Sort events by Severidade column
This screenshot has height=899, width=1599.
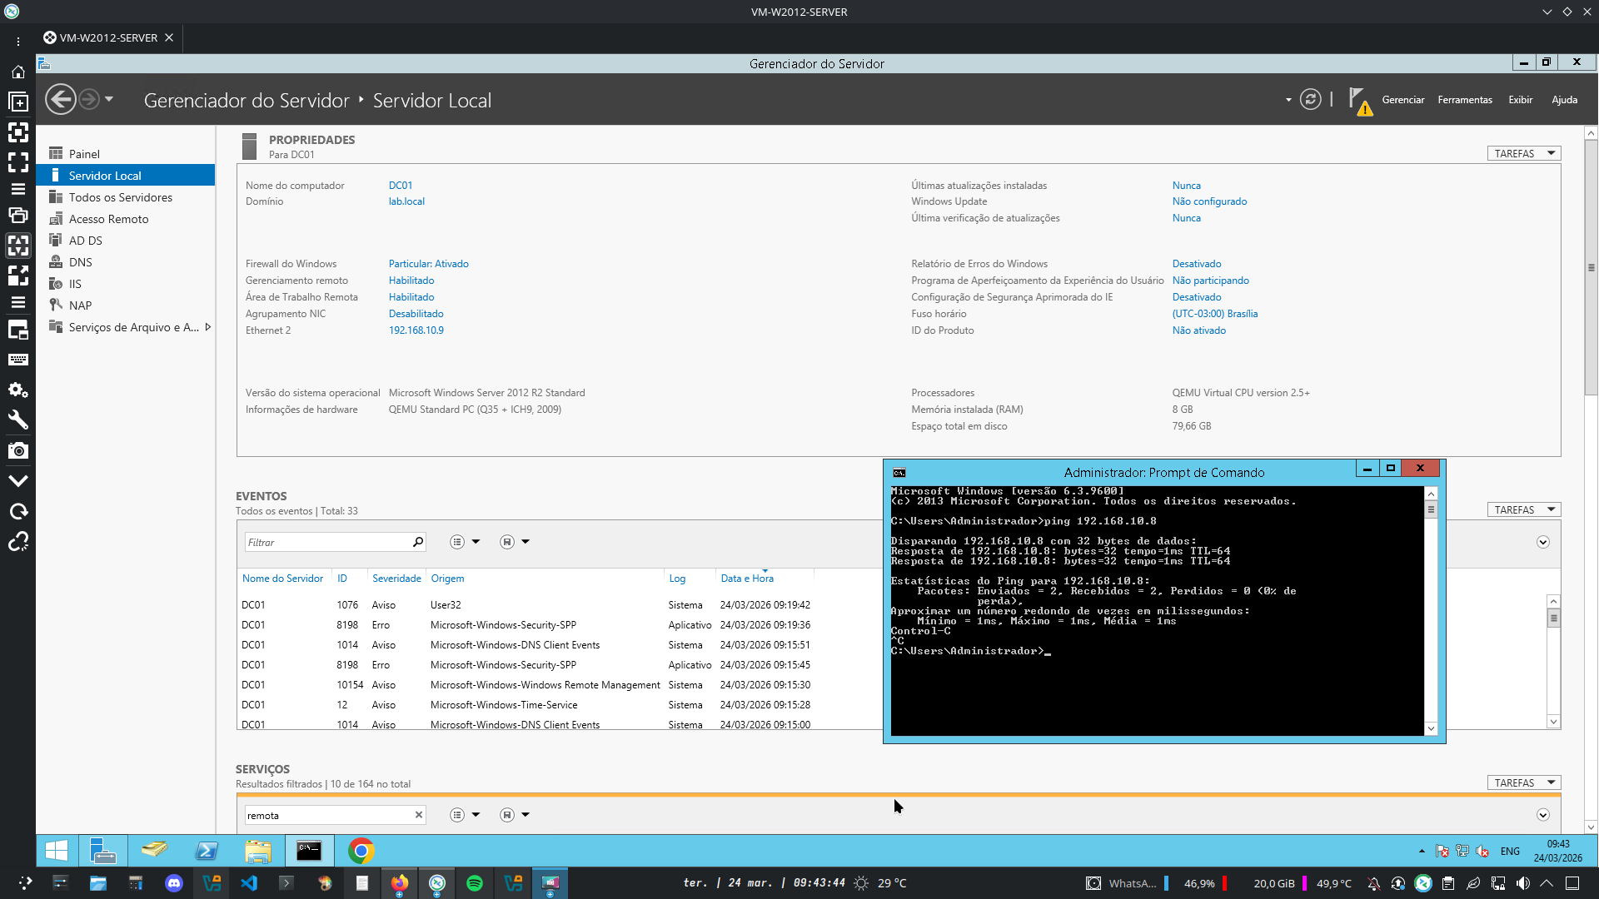(x=396, y=579)
